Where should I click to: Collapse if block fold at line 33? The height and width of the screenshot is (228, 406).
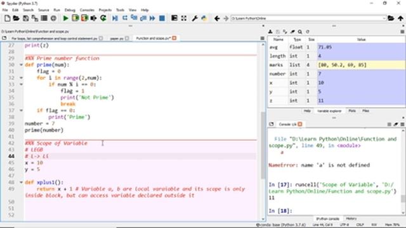coord(21,84)
